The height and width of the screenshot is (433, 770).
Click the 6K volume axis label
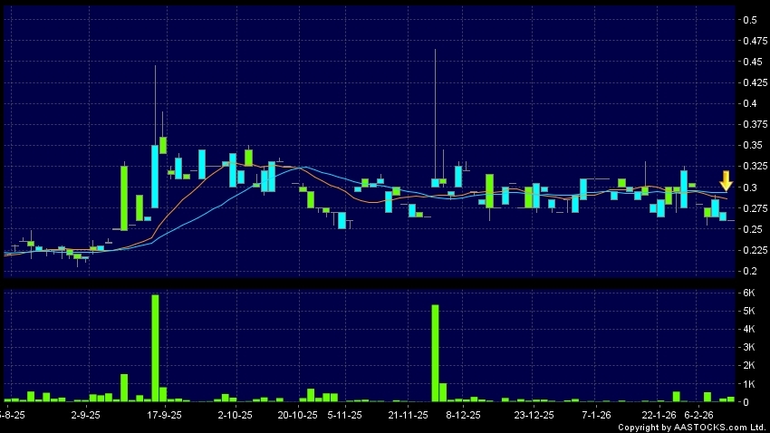(749, 293)
